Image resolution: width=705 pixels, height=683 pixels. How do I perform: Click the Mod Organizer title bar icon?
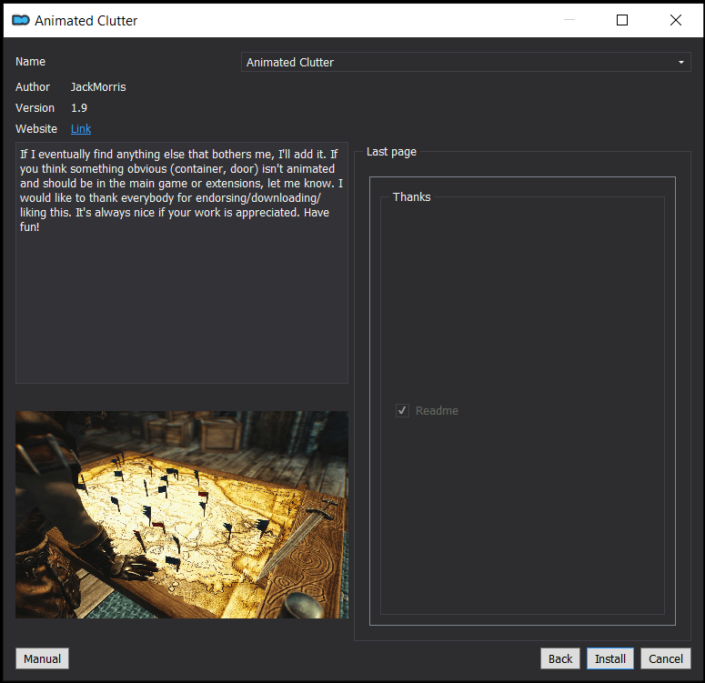click(21, 20)
